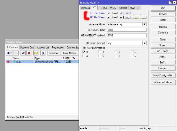Screen dimensions: 177x131
Task: Click the Reset Configuration button
Action: [x=163, y=75]
